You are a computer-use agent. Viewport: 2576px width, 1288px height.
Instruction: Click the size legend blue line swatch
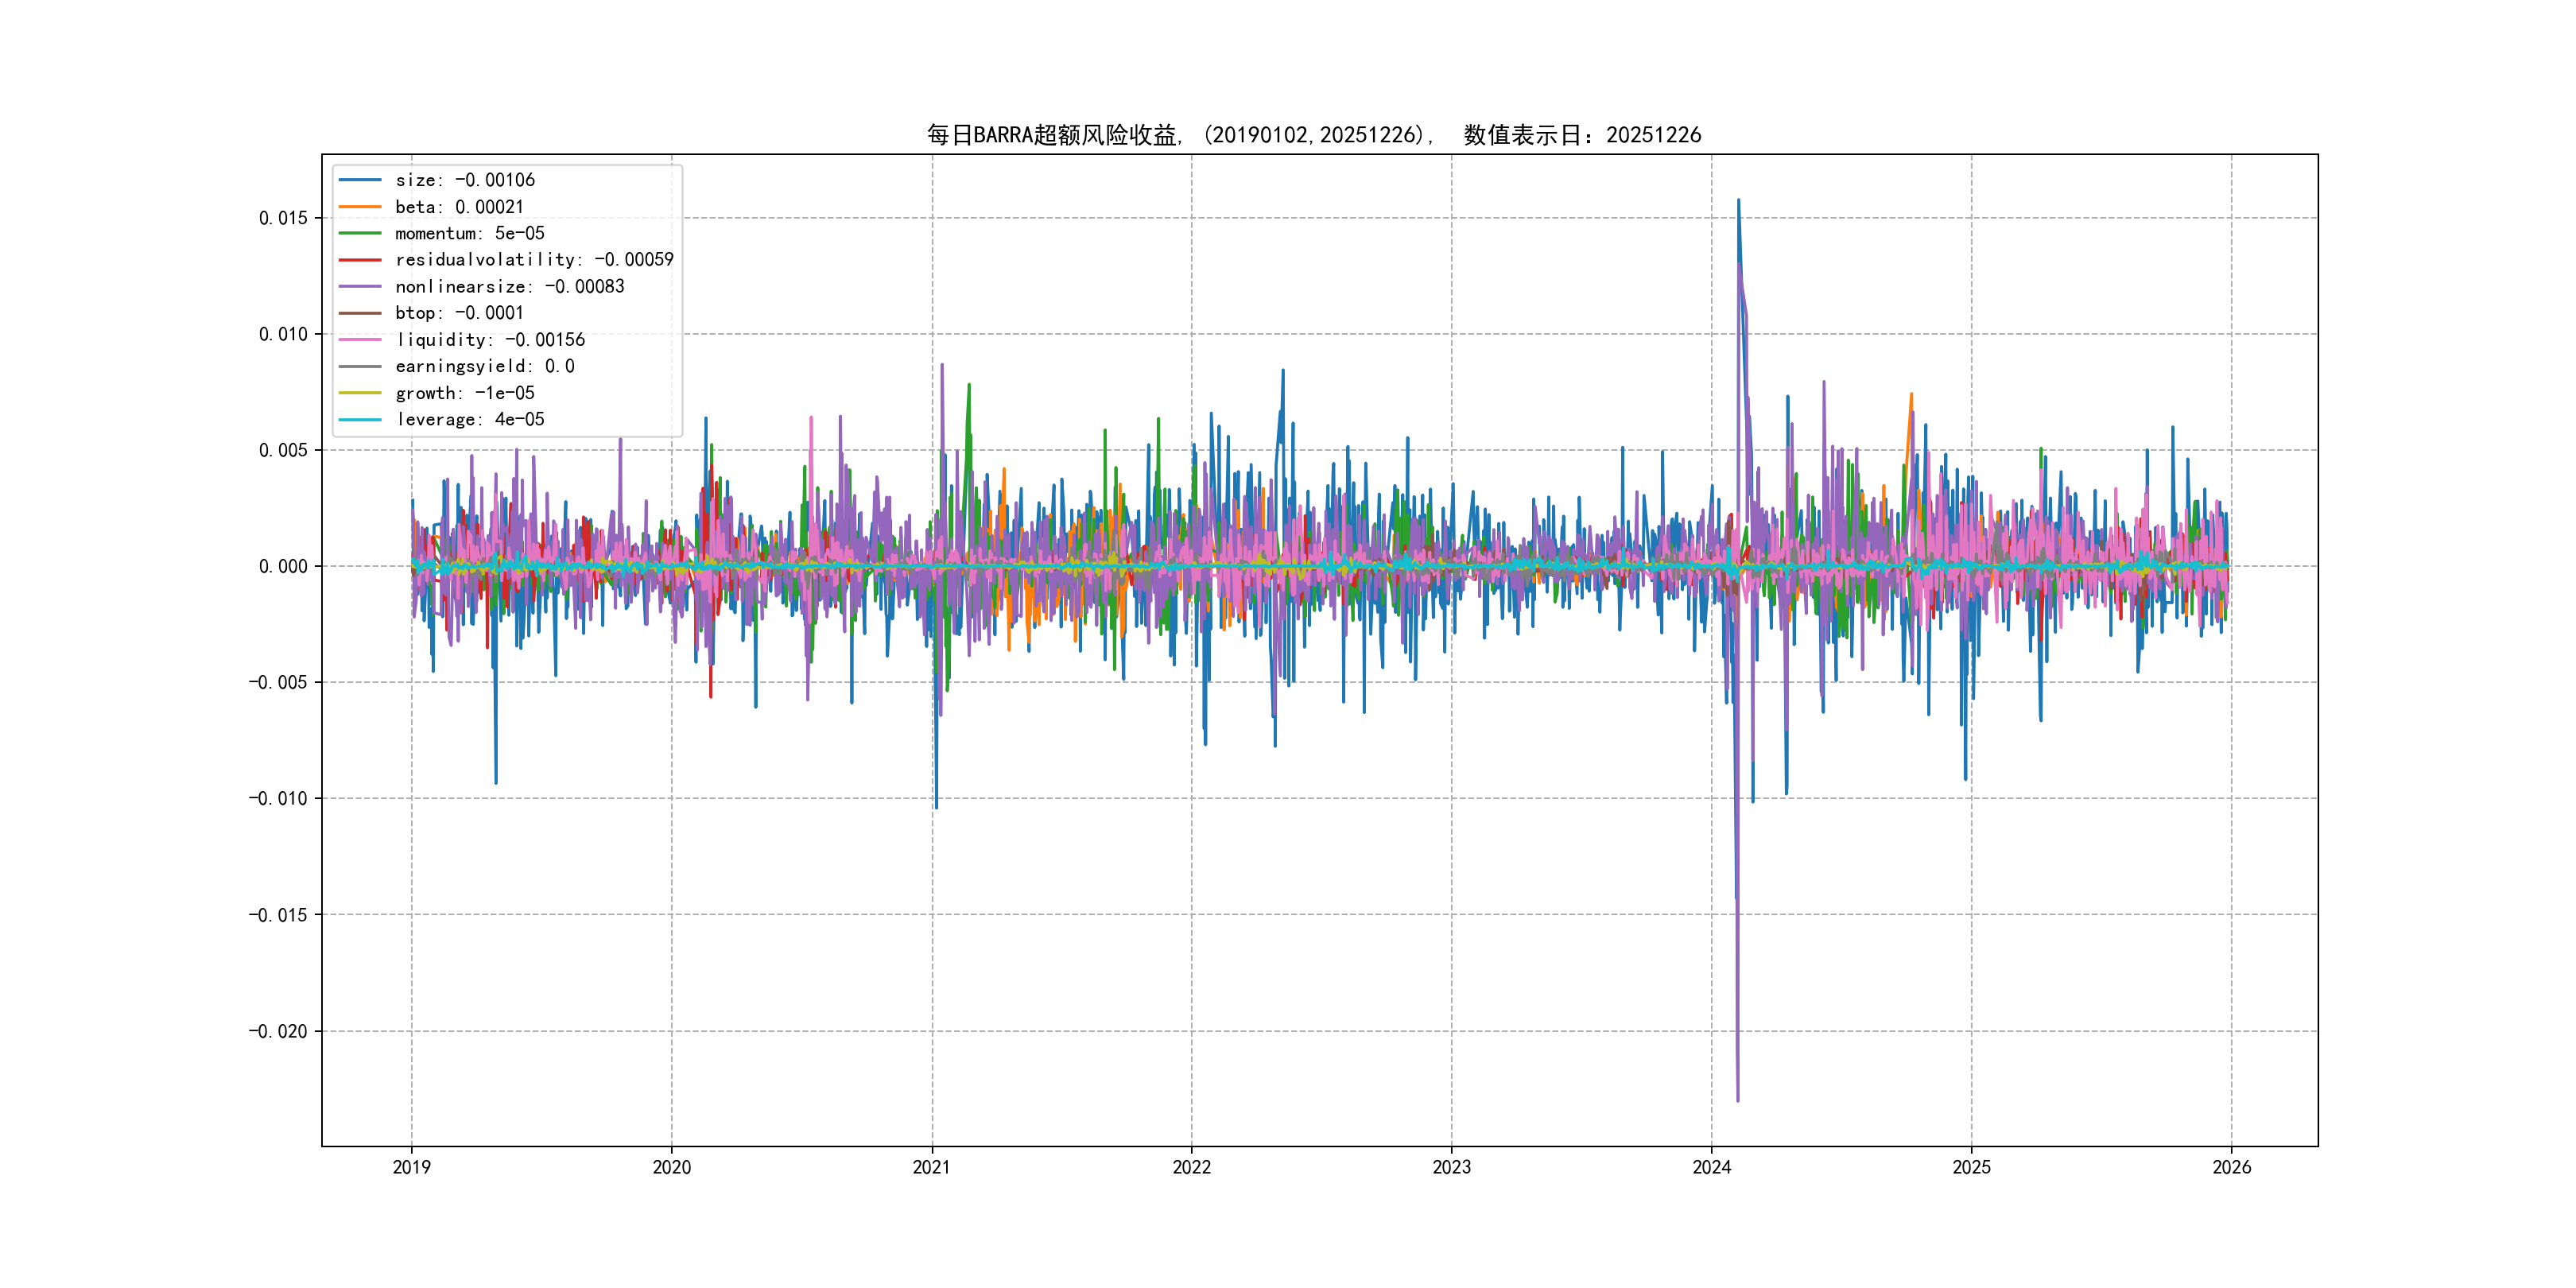tap(360, 180)
